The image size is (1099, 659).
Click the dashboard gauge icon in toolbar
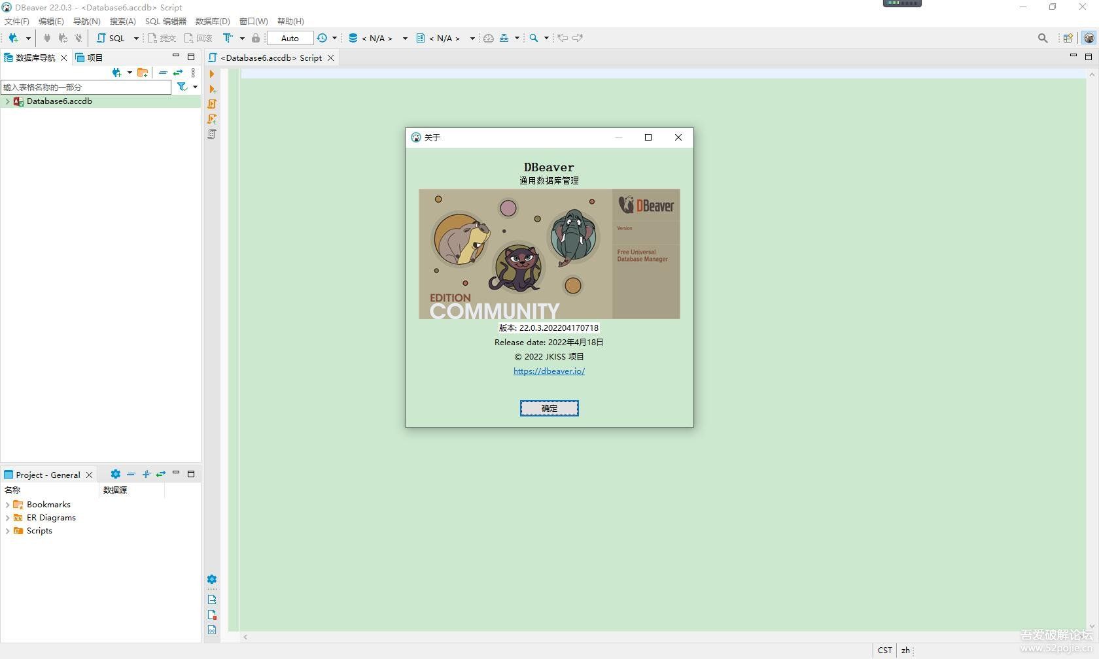[x=489, y=38]
